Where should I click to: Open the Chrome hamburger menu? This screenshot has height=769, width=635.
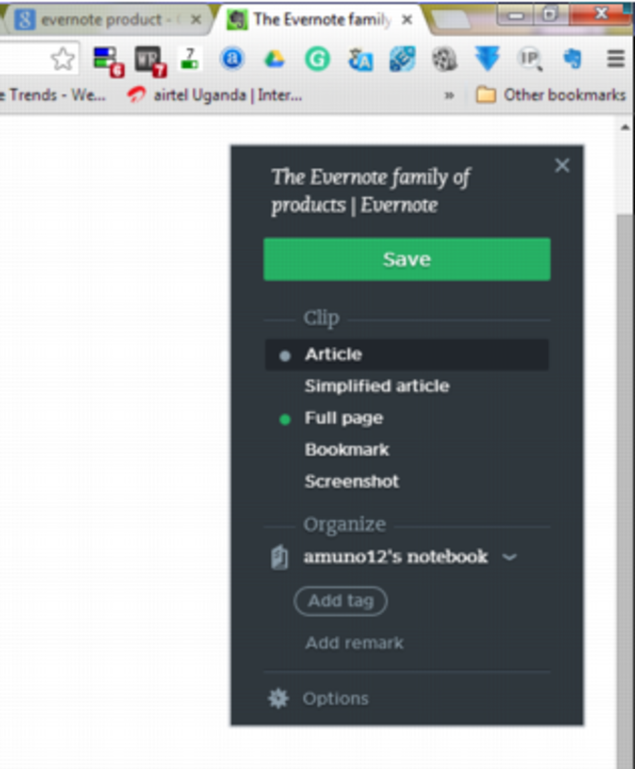[614, 59]
